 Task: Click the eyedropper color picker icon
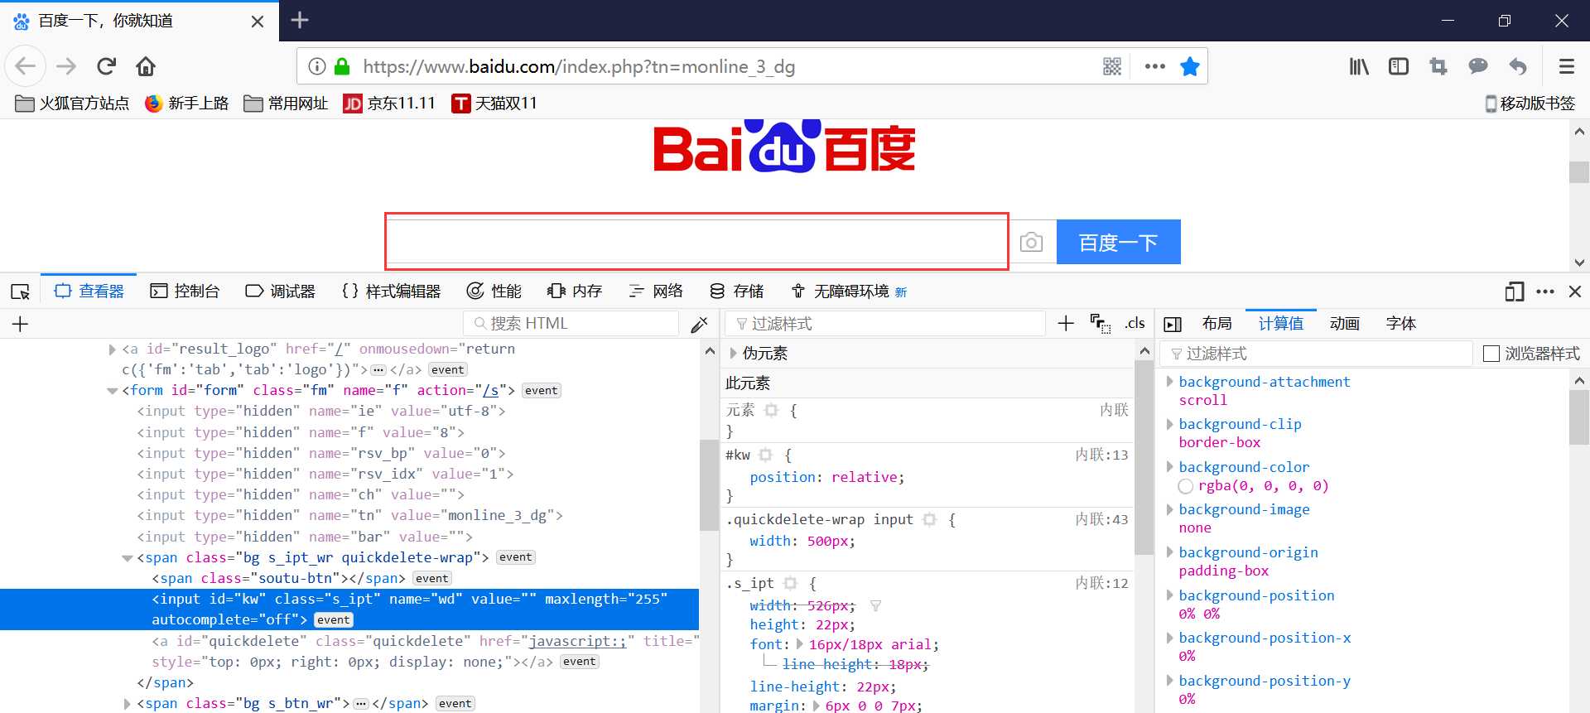click(x=700, y=324)
